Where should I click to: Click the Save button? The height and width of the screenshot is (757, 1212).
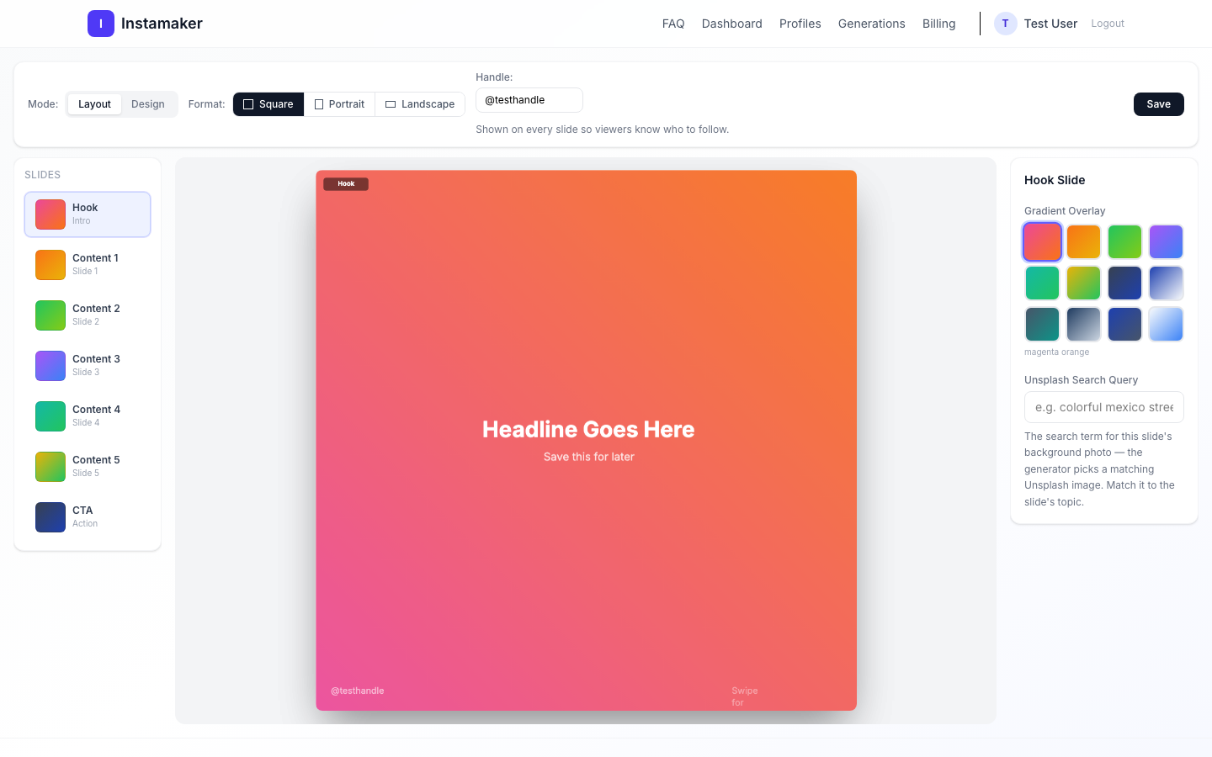[x=1159, y=104]
